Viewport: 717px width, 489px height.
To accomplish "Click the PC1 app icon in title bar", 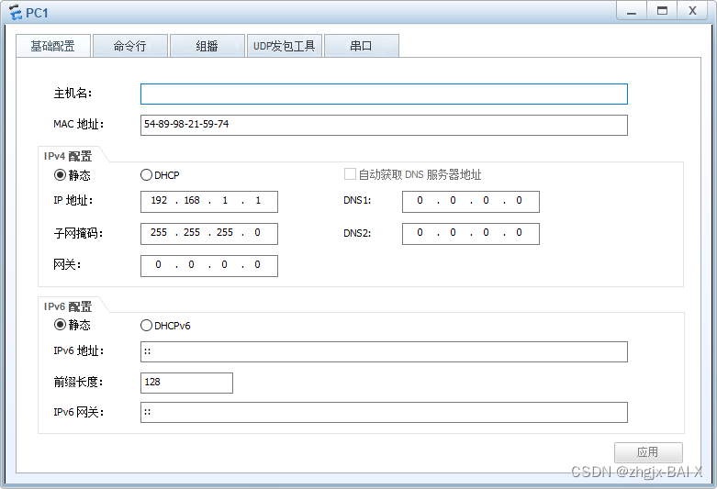I will click(15, 12).
